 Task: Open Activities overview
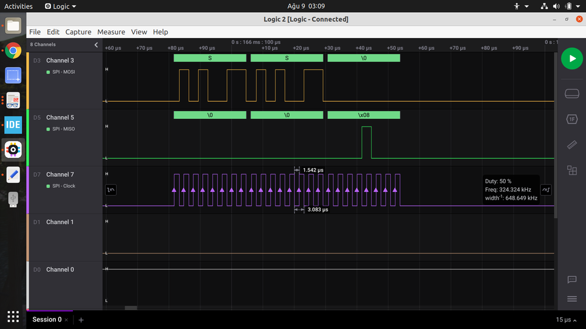18,6
